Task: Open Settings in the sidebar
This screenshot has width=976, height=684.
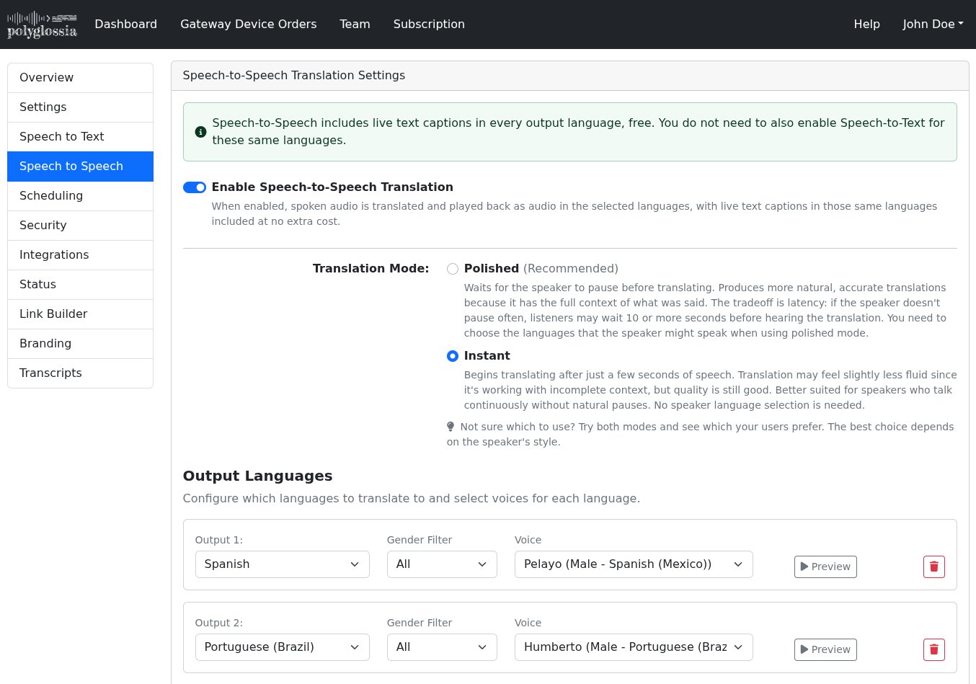Action: coord(80,107)
